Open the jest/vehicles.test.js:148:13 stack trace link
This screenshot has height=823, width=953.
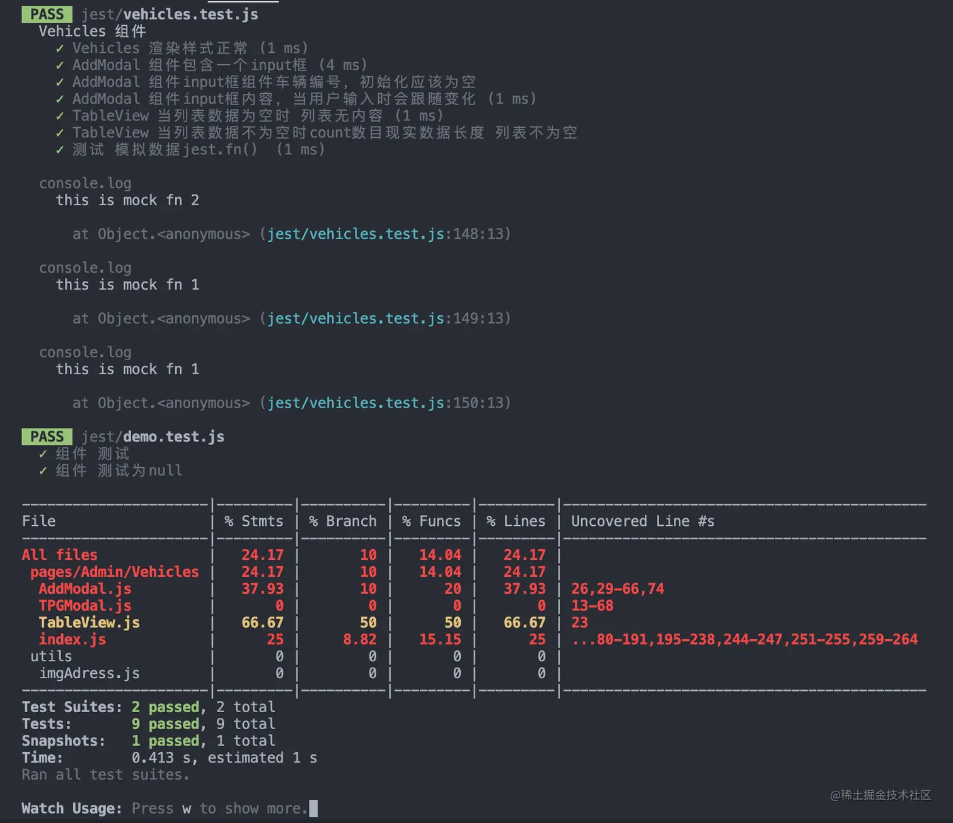386,234
